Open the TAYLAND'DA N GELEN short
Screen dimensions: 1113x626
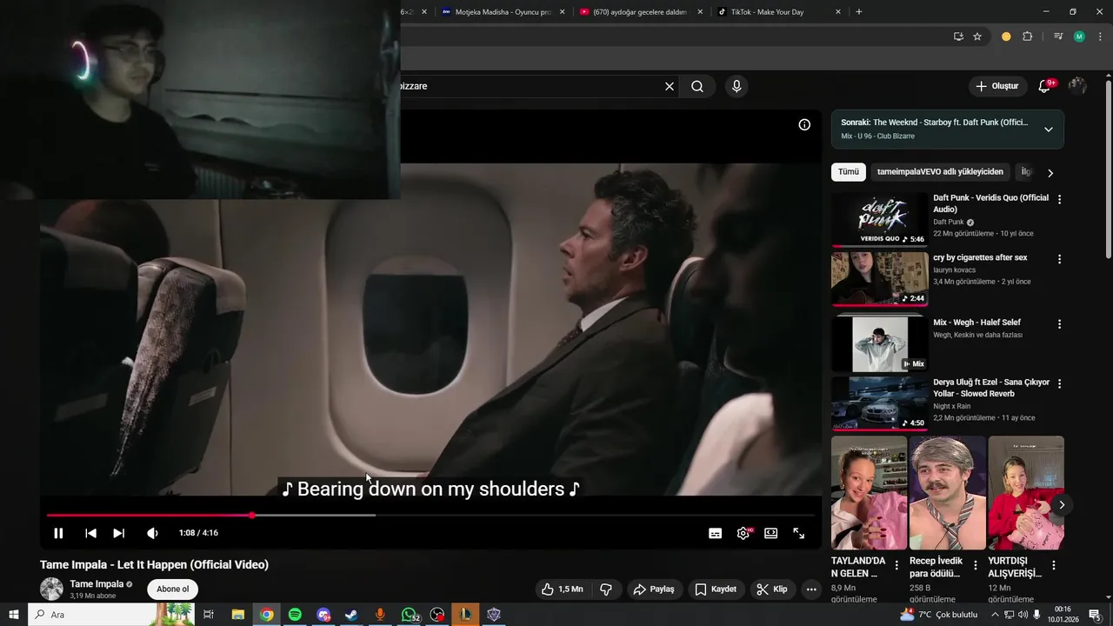pos(869,493)
